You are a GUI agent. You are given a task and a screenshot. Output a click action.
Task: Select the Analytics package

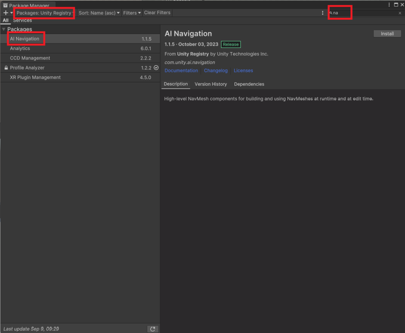tap(80, 49)
